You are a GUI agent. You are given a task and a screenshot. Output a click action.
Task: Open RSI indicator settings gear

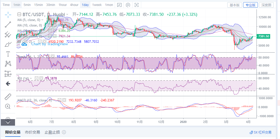(x=36, y=78)
